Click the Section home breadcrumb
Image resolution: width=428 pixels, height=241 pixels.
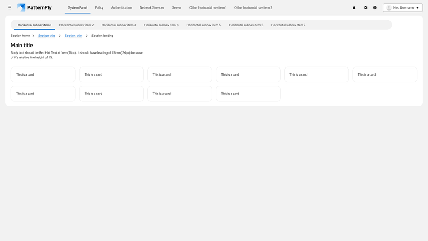tap(20, 36)
